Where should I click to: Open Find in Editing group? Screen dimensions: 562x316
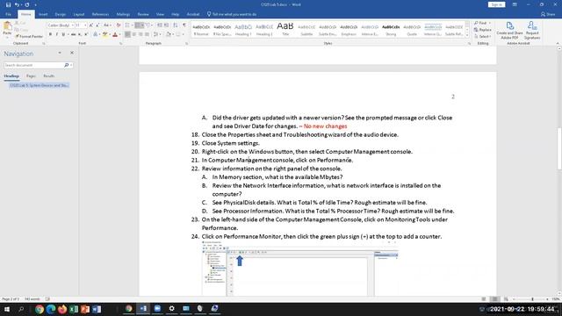pos(482,23)
